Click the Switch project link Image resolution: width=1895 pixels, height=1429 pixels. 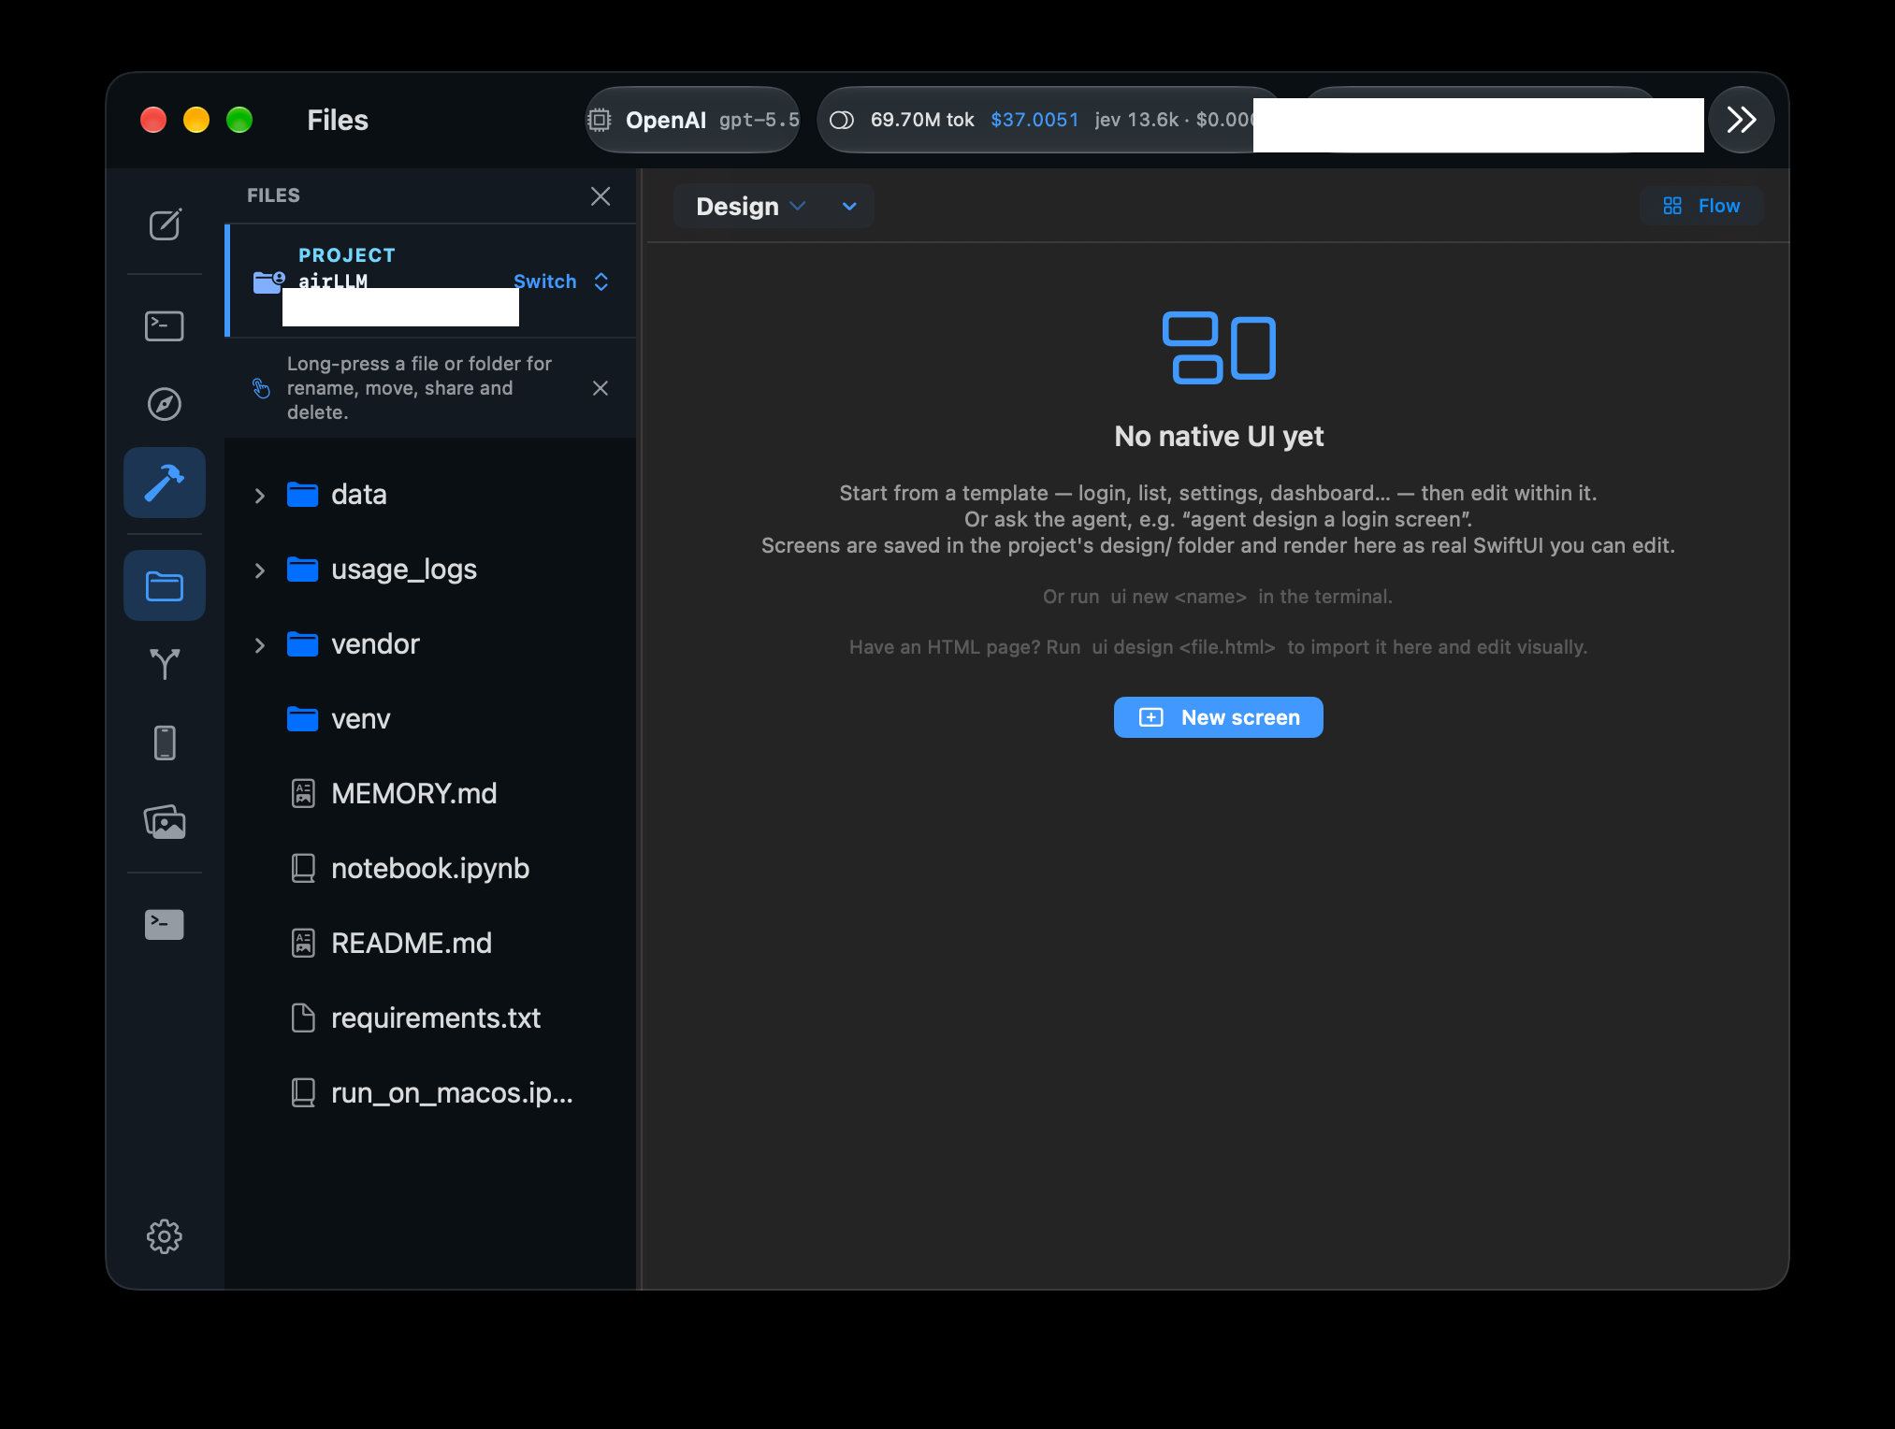544,281
